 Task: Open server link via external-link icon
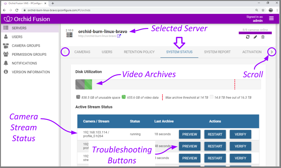pyautogui.click(x=119, y=36)
